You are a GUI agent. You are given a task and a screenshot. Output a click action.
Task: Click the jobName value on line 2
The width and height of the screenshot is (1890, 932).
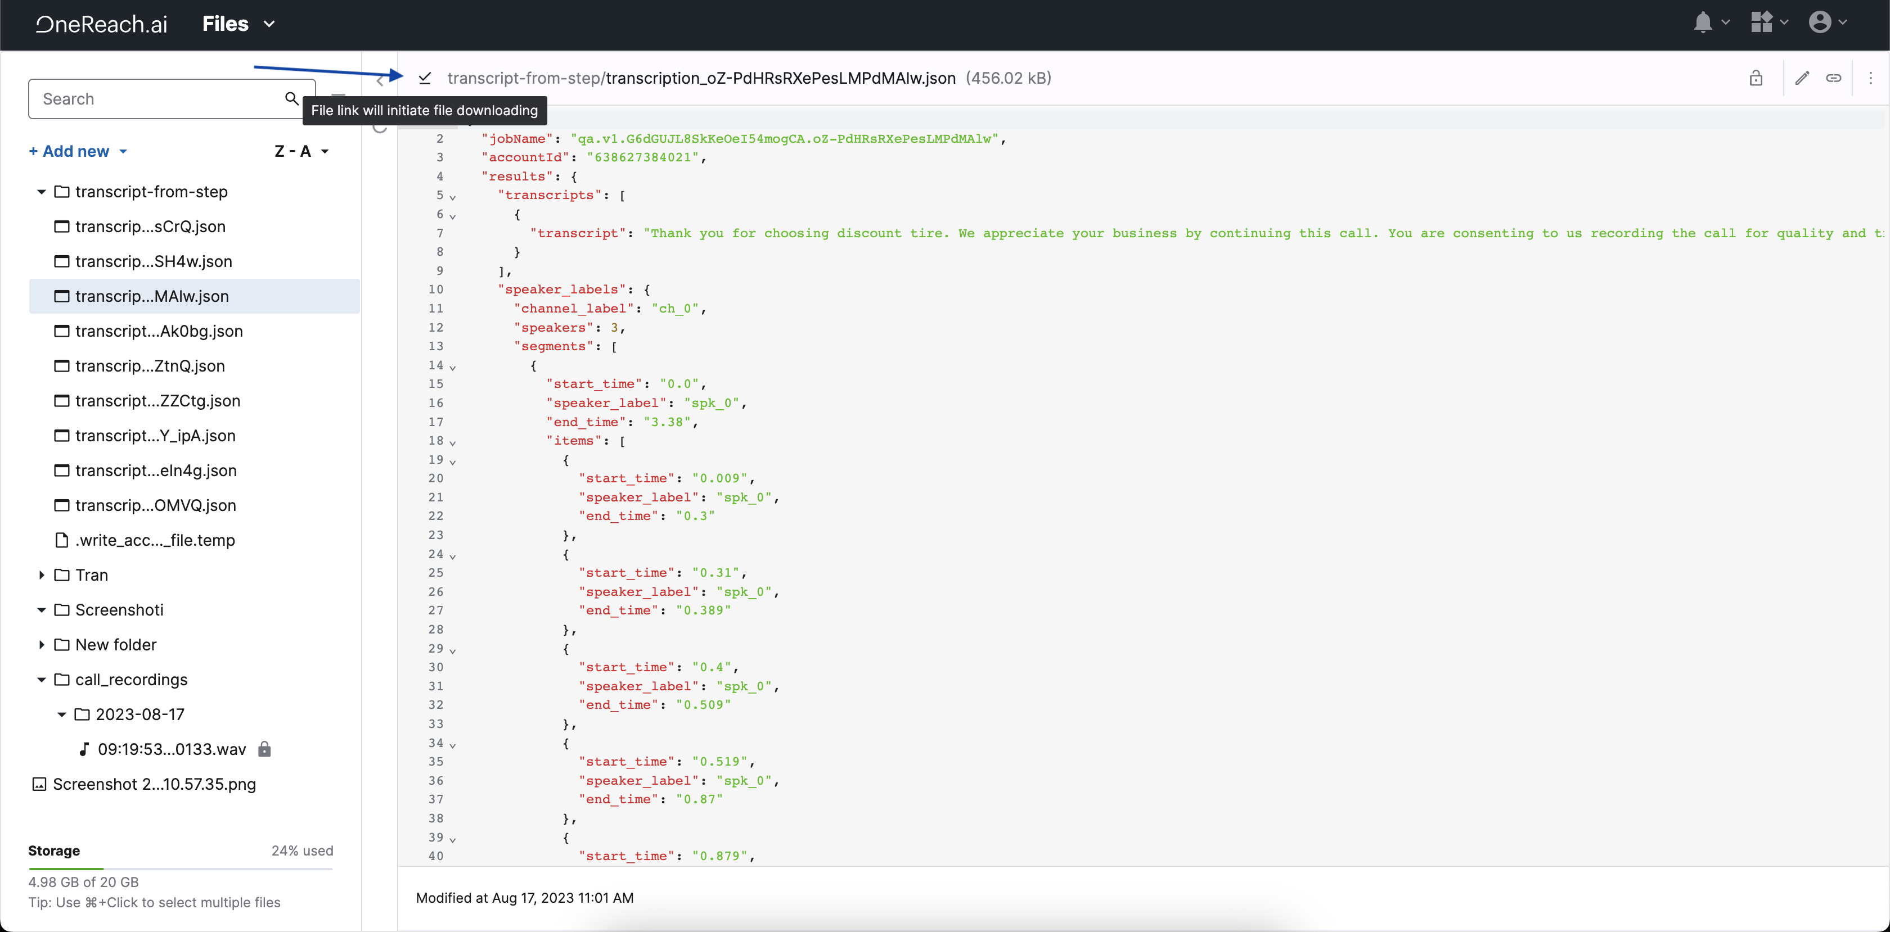coord(784,139)
